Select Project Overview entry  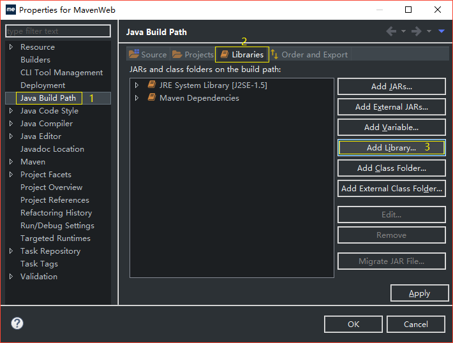(52, 187)
